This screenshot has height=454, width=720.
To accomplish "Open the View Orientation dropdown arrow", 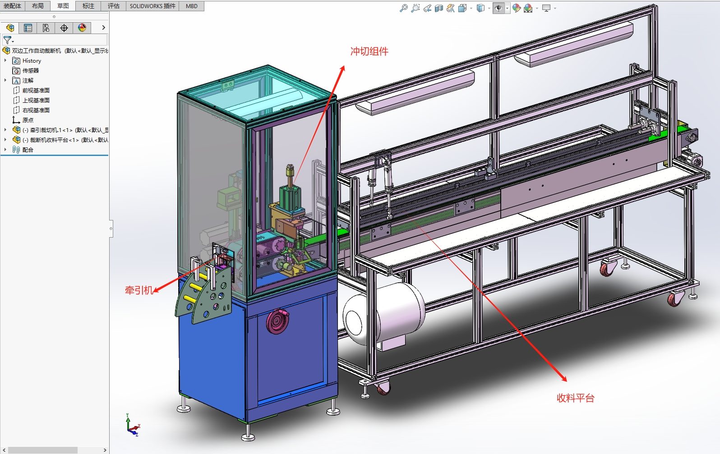I will [471, 8].
